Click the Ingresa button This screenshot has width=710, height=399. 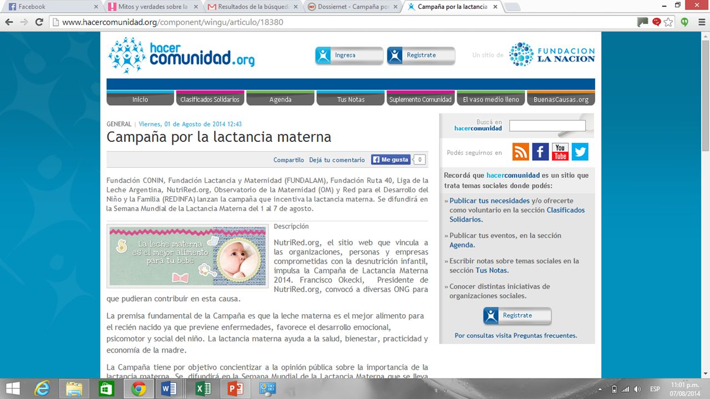349,55
